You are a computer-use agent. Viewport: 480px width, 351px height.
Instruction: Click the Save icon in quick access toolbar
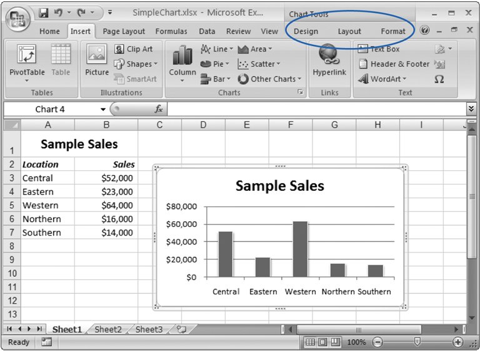[44, 13]
